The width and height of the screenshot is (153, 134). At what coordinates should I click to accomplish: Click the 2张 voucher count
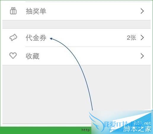point(131,37)
